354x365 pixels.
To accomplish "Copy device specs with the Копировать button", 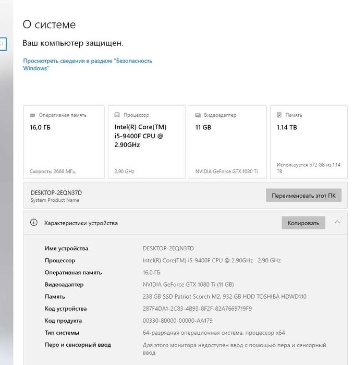I will click(303, 223).
